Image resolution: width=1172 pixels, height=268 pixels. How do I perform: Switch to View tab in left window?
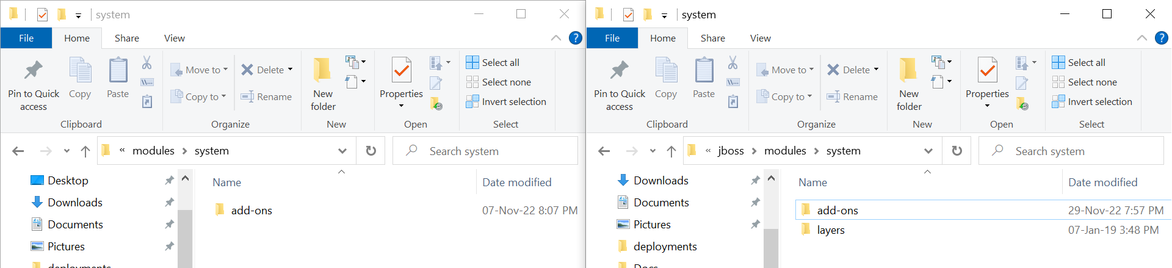click(x=174, y=38)
